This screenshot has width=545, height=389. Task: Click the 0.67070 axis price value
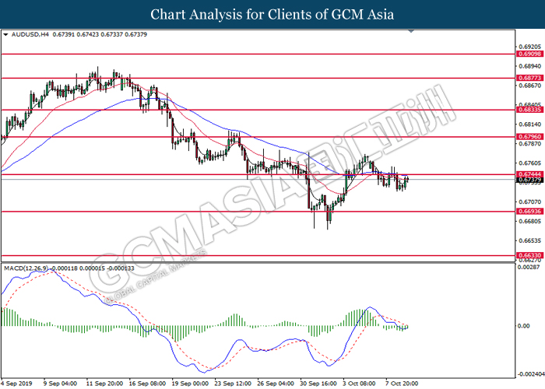point(529,202)
